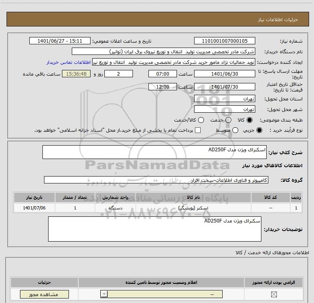314x303 pixels.
Task: Click the remaining time 15:36:48
Action: [x=76, y=74]
